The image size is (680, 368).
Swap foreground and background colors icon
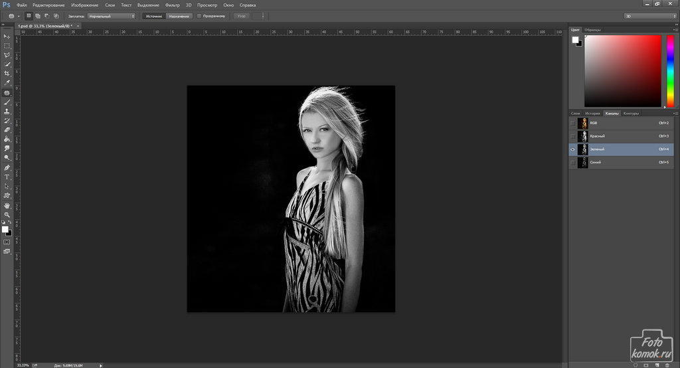(x=10, y=222)
